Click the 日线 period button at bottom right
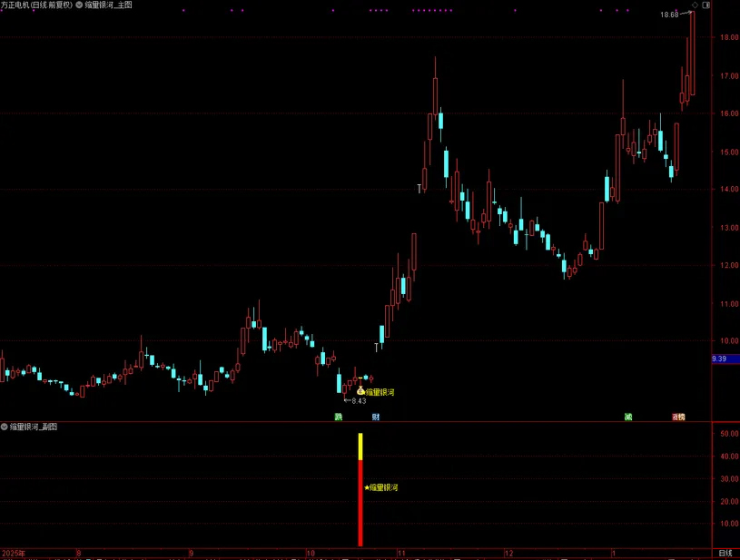This screenshot has width=740, height=560. 725,553
